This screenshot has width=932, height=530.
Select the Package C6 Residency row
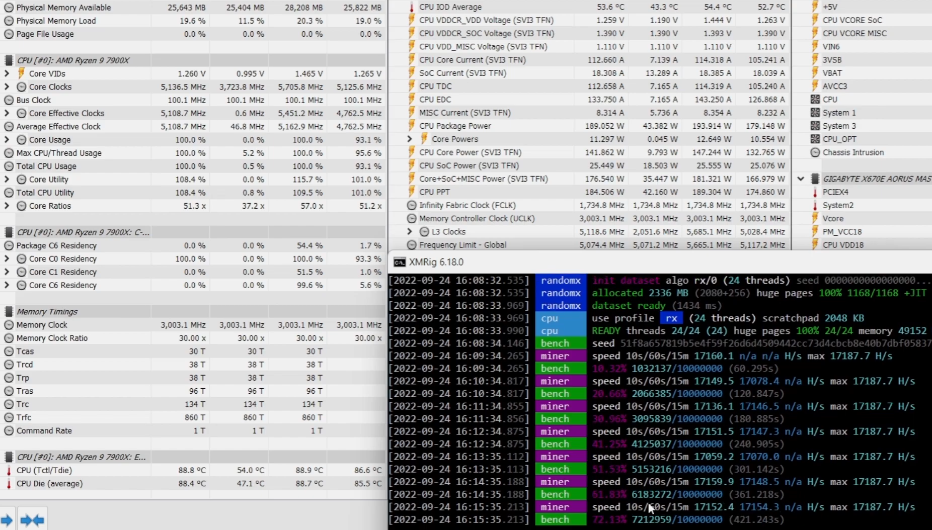coord(193,245)
